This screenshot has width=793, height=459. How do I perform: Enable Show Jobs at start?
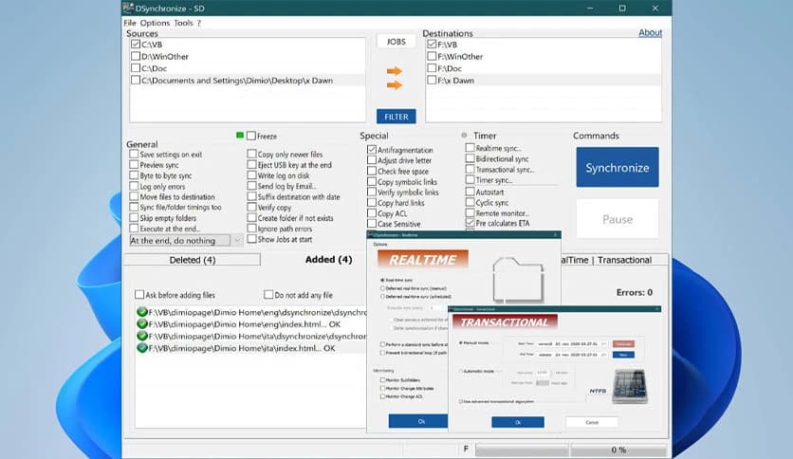click(251, 239)
